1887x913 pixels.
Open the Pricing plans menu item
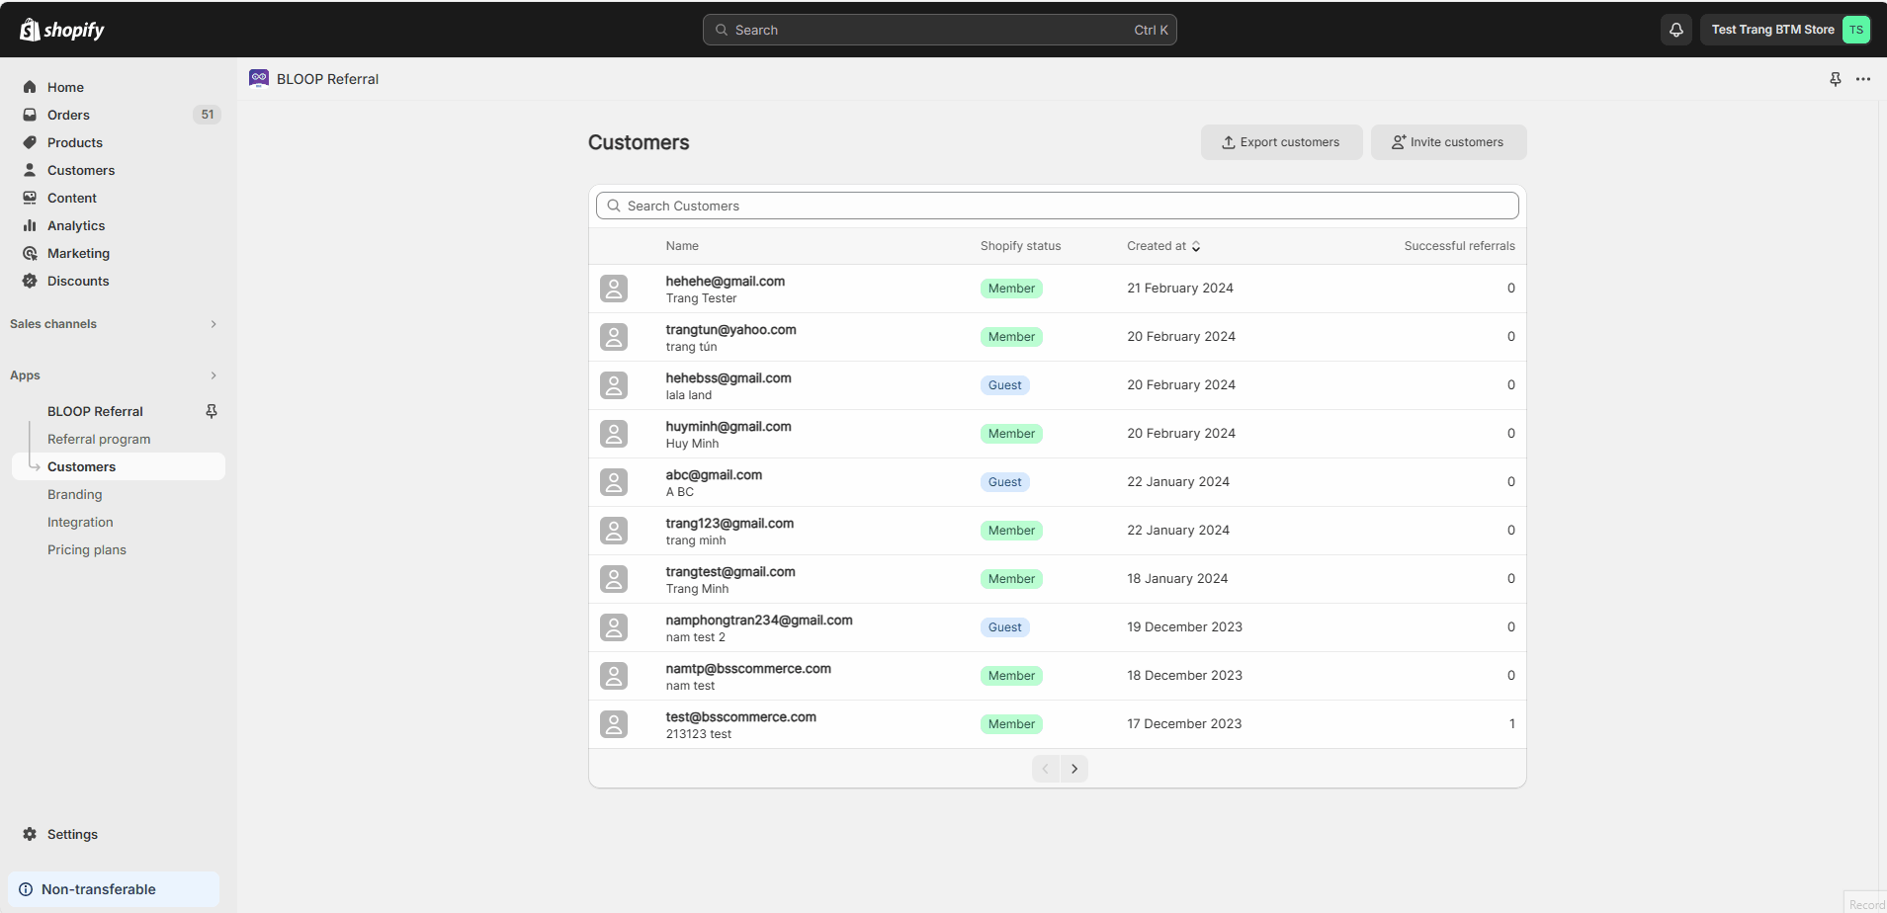(x=87, y=549)
